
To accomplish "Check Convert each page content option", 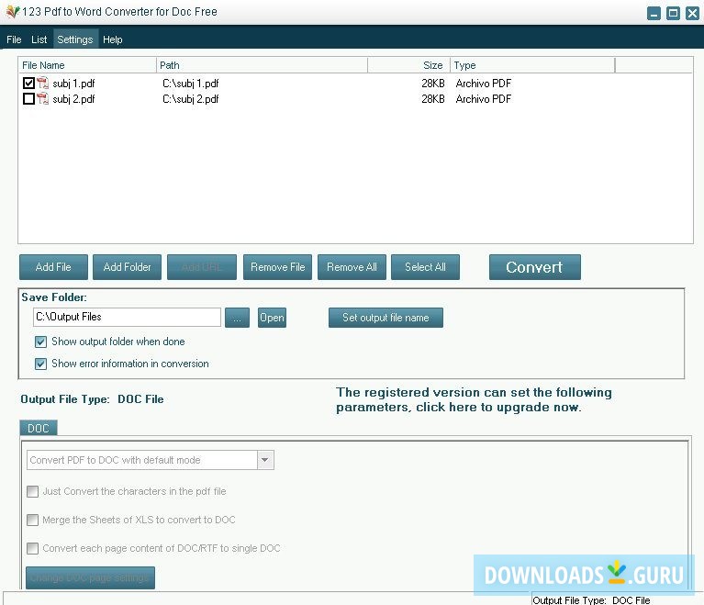I will click(x=32, y=548).
